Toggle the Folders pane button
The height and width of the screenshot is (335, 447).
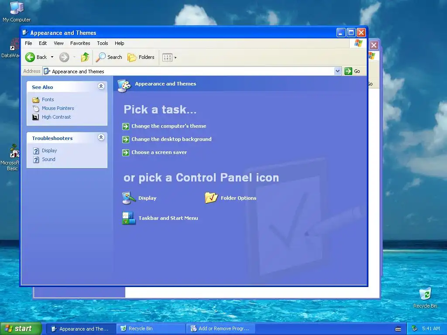coord(141,57)
